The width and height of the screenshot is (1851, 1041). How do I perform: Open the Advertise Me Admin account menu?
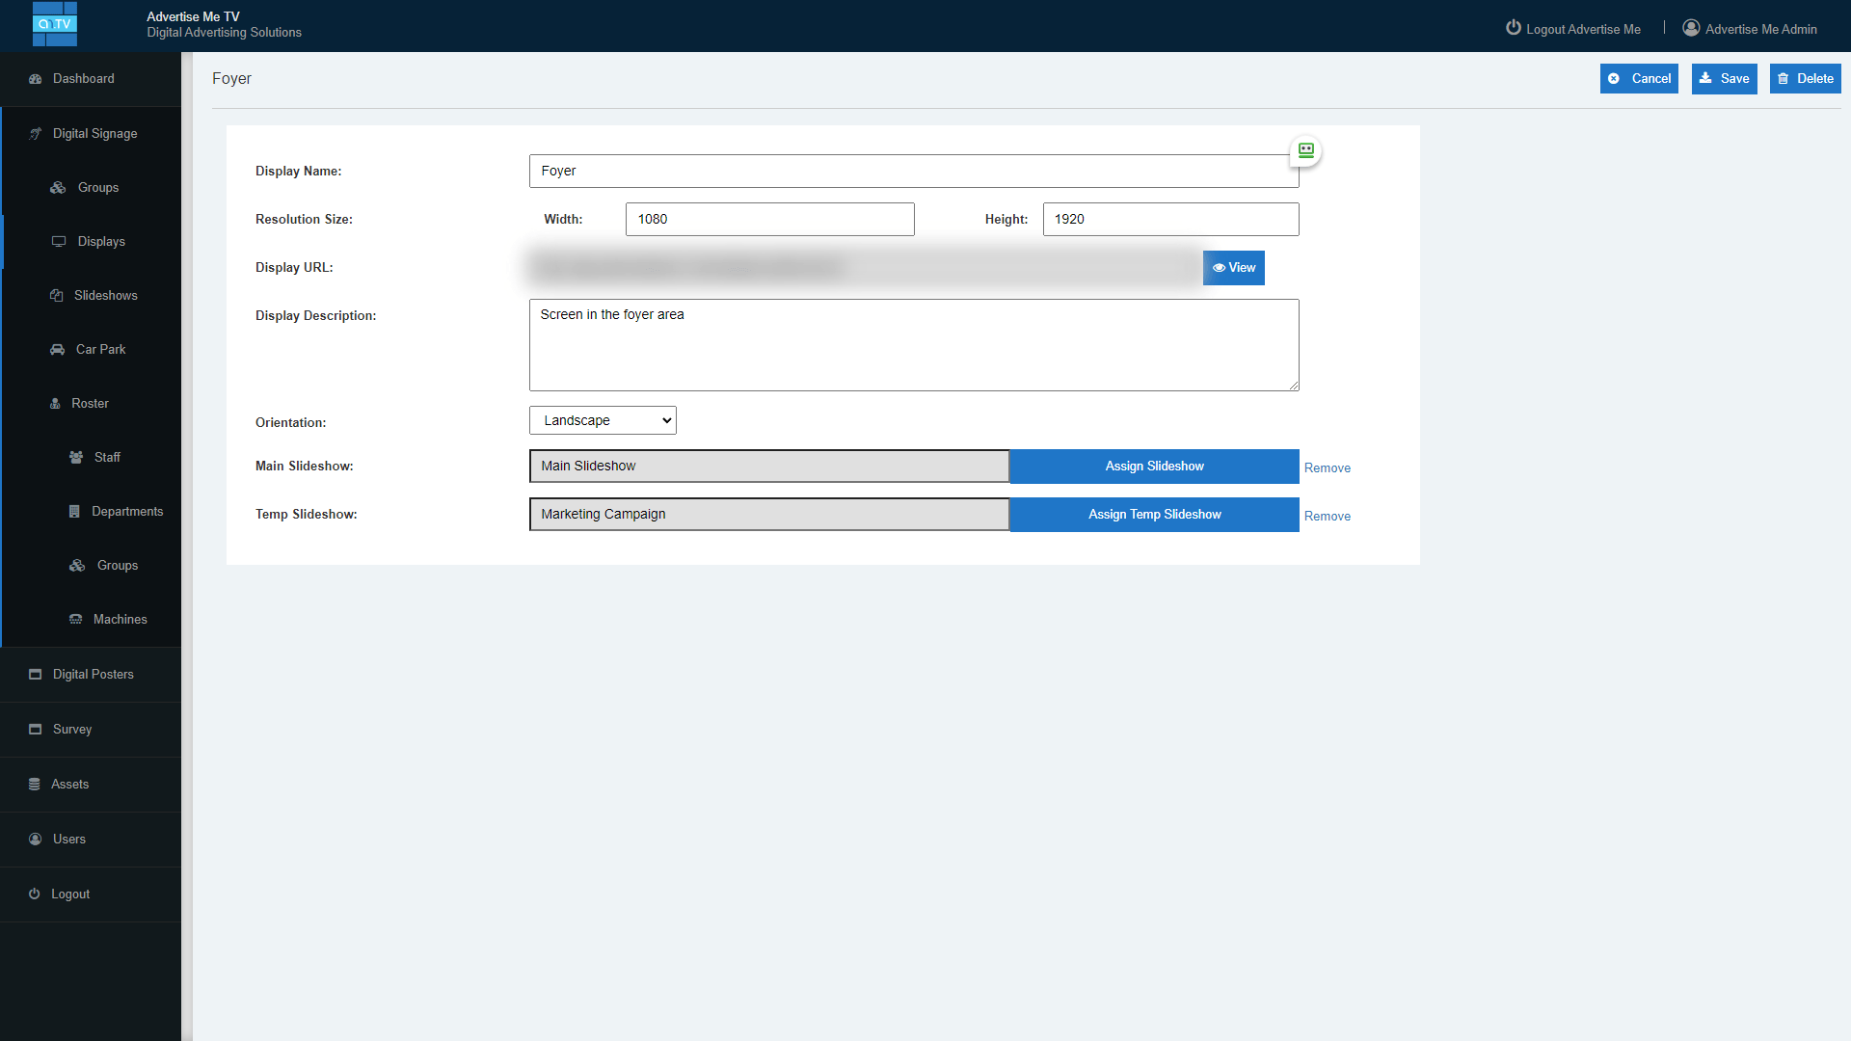coord(1750,28)
